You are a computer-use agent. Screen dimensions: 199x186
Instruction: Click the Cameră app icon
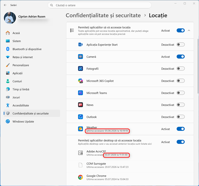(x=80, y=57)
